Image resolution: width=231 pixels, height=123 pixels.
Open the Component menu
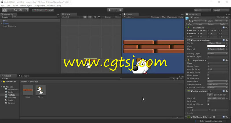tap(39, 5)
